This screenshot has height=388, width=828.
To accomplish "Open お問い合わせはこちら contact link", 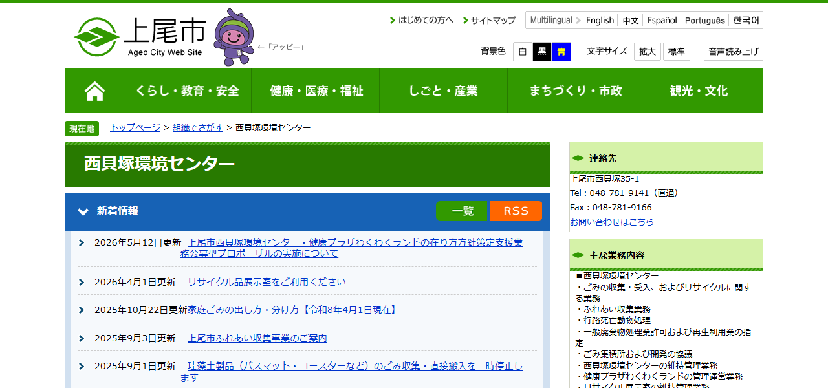I will click(x=612, y=222).
